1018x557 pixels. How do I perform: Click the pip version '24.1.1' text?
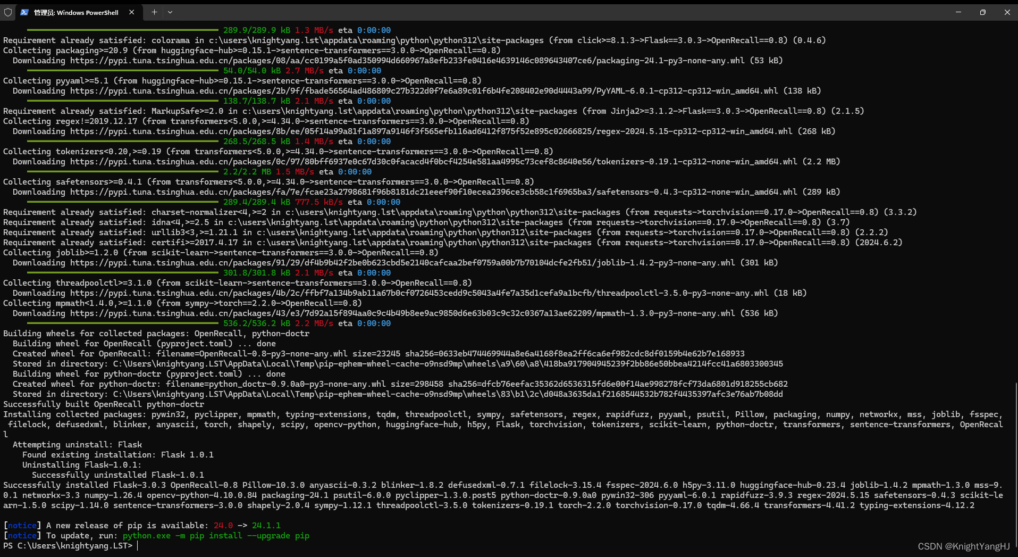coord(266,526)
